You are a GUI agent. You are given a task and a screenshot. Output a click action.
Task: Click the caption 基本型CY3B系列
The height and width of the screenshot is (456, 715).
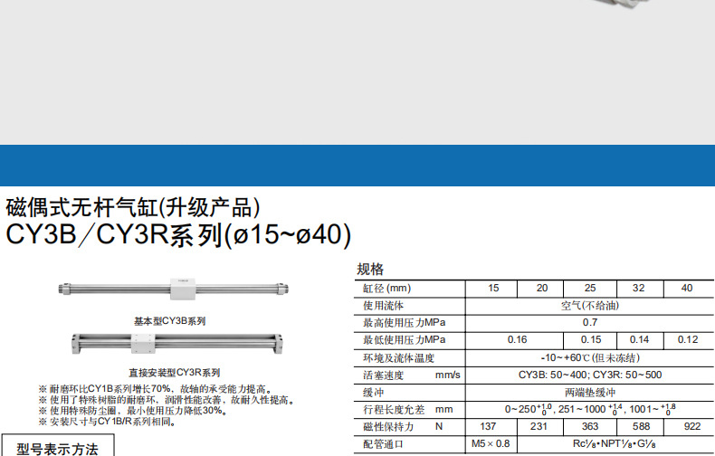[x=169, y=321]
